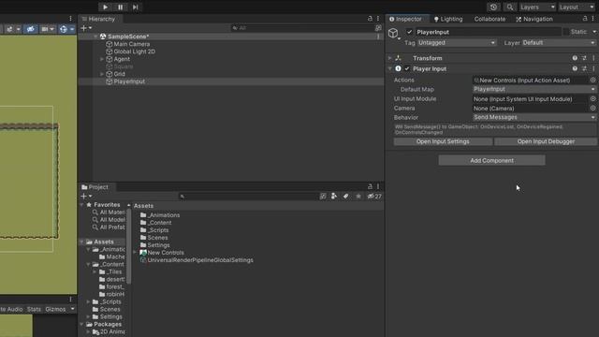Open the Player Input component context menu dots

593,68
